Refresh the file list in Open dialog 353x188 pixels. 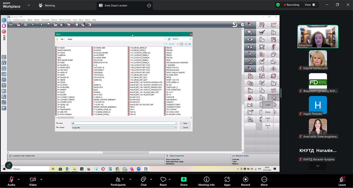pyautogui.click(x=169, y=39)
